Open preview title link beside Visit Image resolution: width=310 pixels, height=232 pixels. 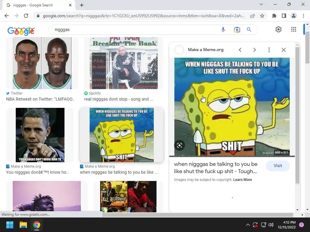pyautogui.click(x=216, y=168)
